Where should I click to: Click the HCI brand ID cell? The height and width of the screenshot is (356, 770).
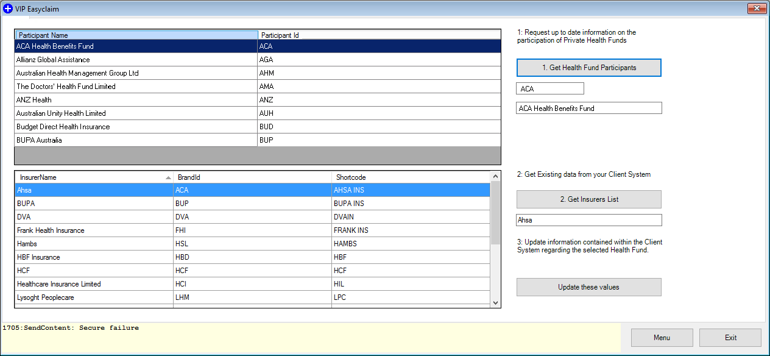(252, 284)
